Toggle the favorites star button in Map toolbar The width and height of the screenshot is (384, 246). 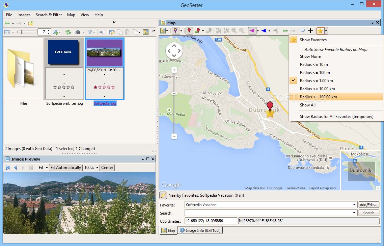tap(320, 31)
